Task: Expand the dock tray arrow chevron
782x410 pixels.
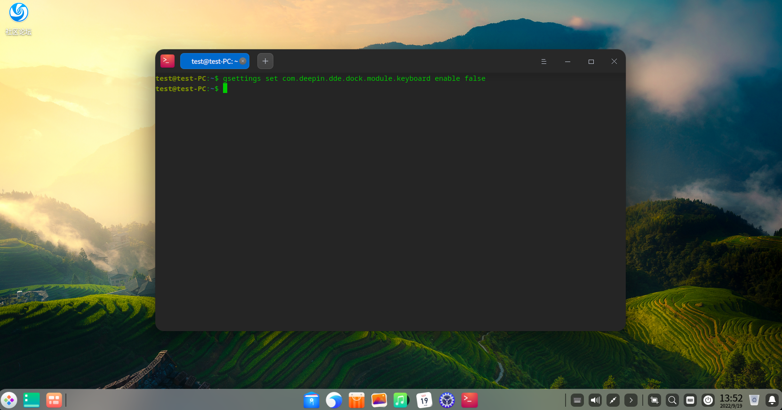Action: 631,400
